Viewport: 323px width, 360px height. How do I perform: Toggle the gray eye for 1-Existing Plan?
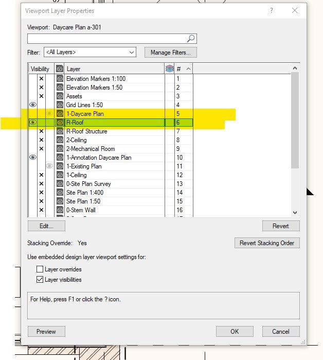point(49,166)
